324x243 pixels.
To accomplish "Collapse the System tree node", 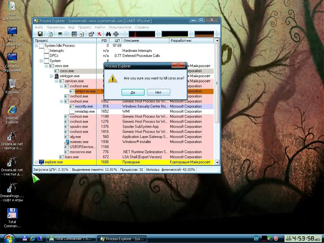I will pos(41,61).
